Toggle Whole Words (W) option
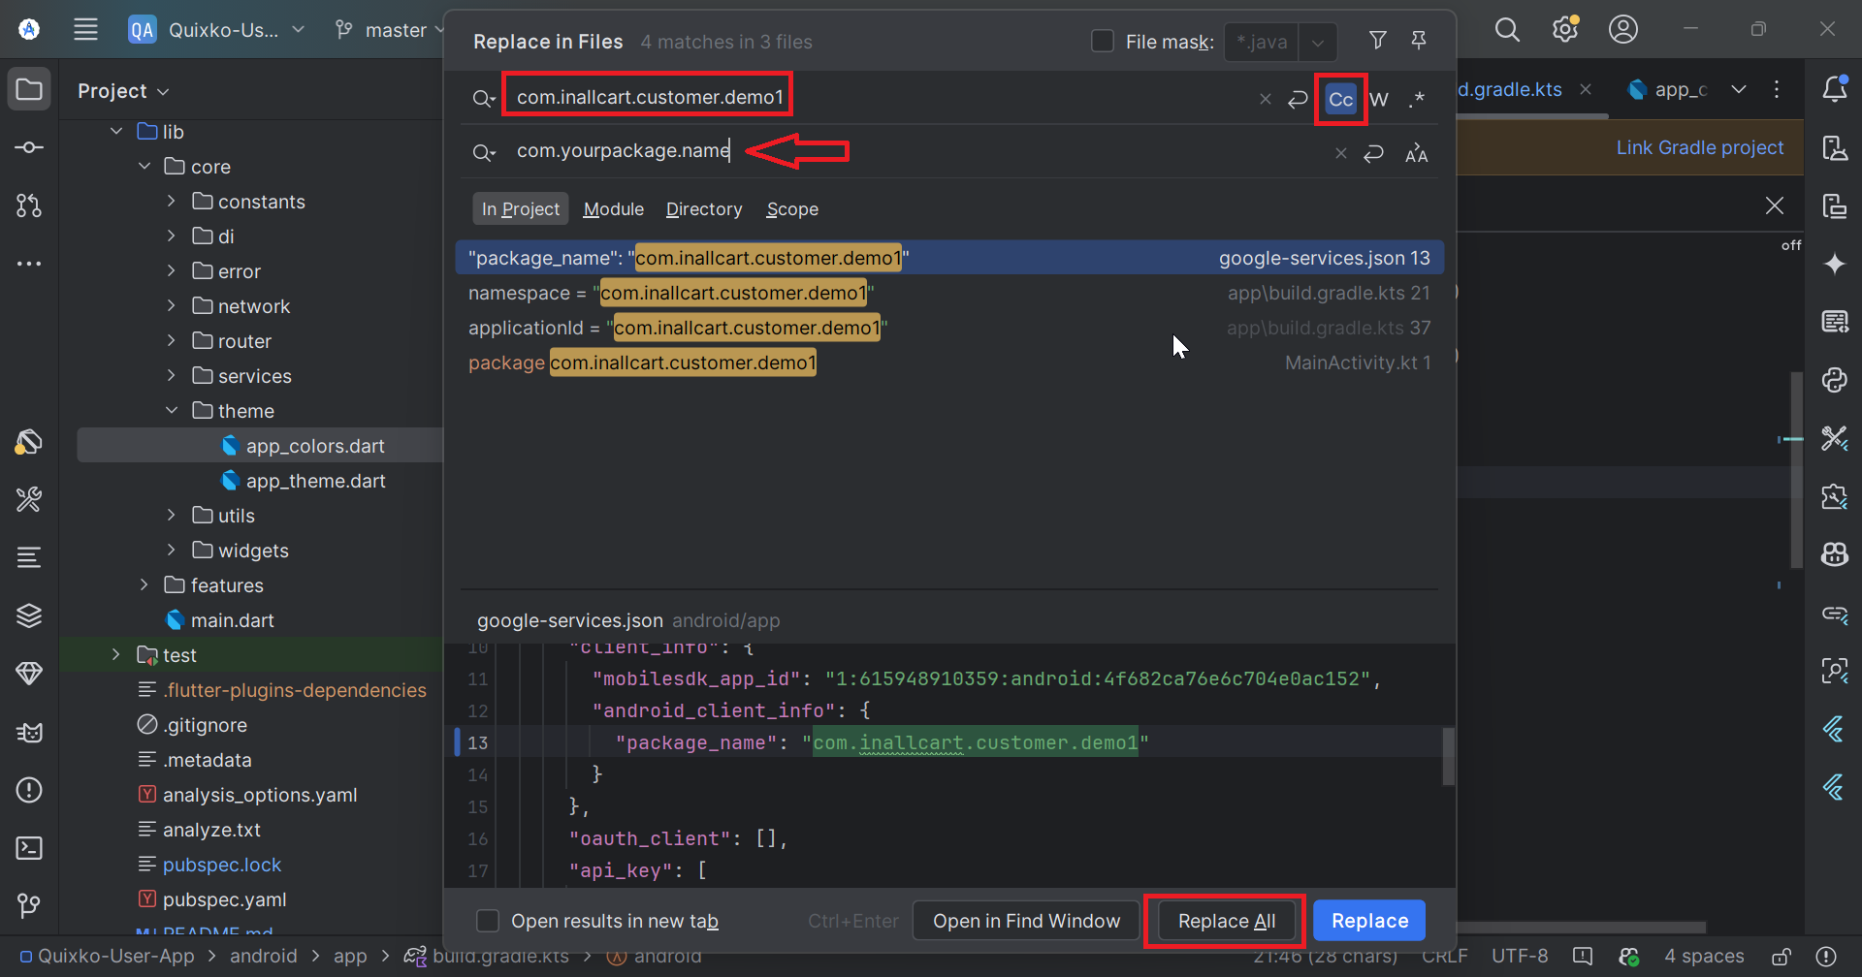Viewport: 1862px width, 977px height. 1379,99
